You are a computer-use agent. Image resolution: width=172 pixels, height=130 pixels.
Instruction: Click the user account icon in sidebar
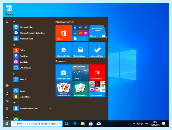click(7, 86)
